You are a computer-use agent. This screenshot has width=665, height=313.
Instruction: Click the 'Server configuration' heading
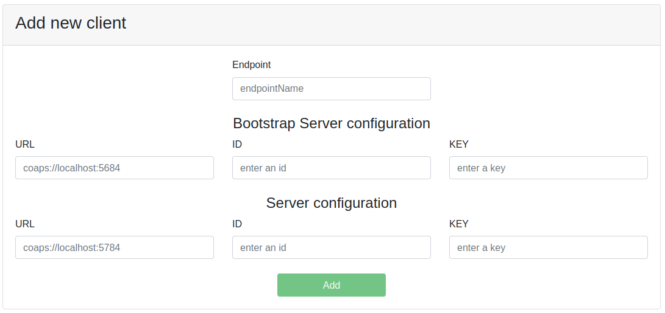click(x=332, y=203)
